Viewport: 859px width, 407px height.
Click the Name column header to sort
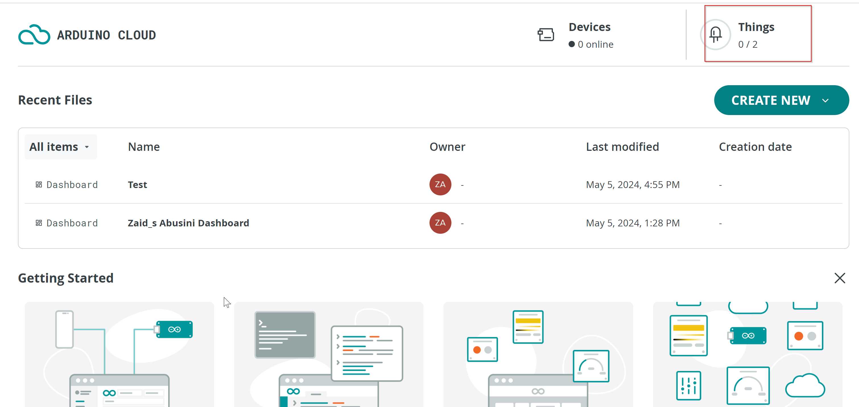click(144, 146)
